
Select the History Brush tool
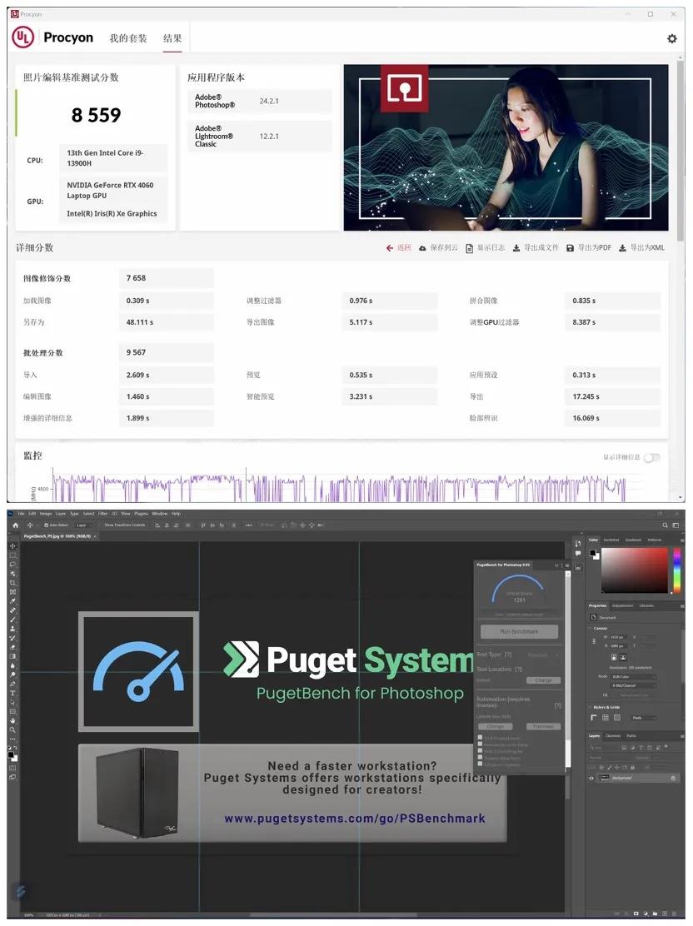[x=12, y=638]
